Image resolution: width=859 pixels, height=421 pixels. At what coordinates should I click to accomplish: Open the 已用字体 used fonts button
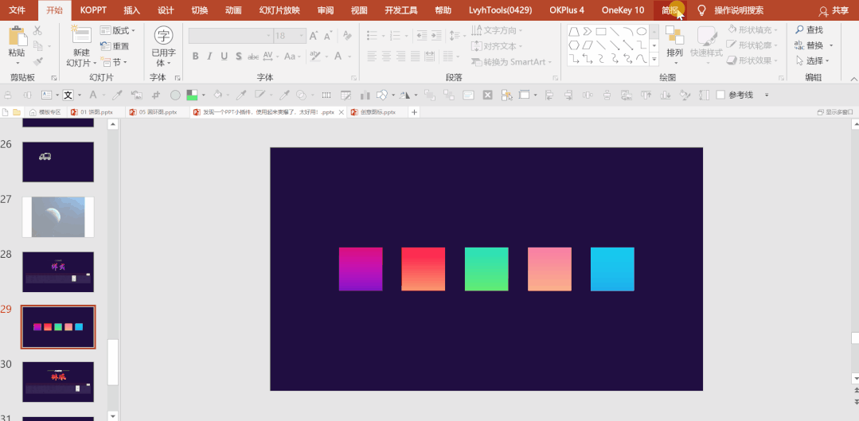click(x=163, y=46)
